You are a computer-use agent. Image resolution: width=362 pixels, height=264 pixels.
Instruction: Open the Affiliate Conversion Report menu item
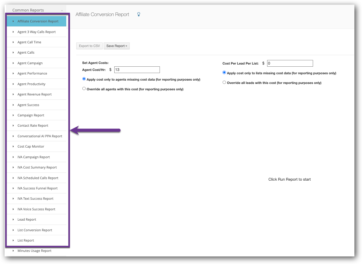tap(36, 21)
